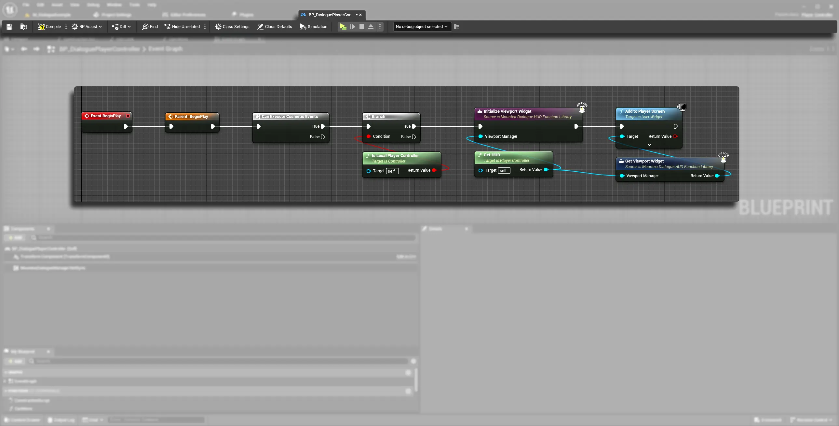Screen dimensions: 839x426
Task: Expand the Add to Player Screen node chevron
Action: [x=649, y=145]
